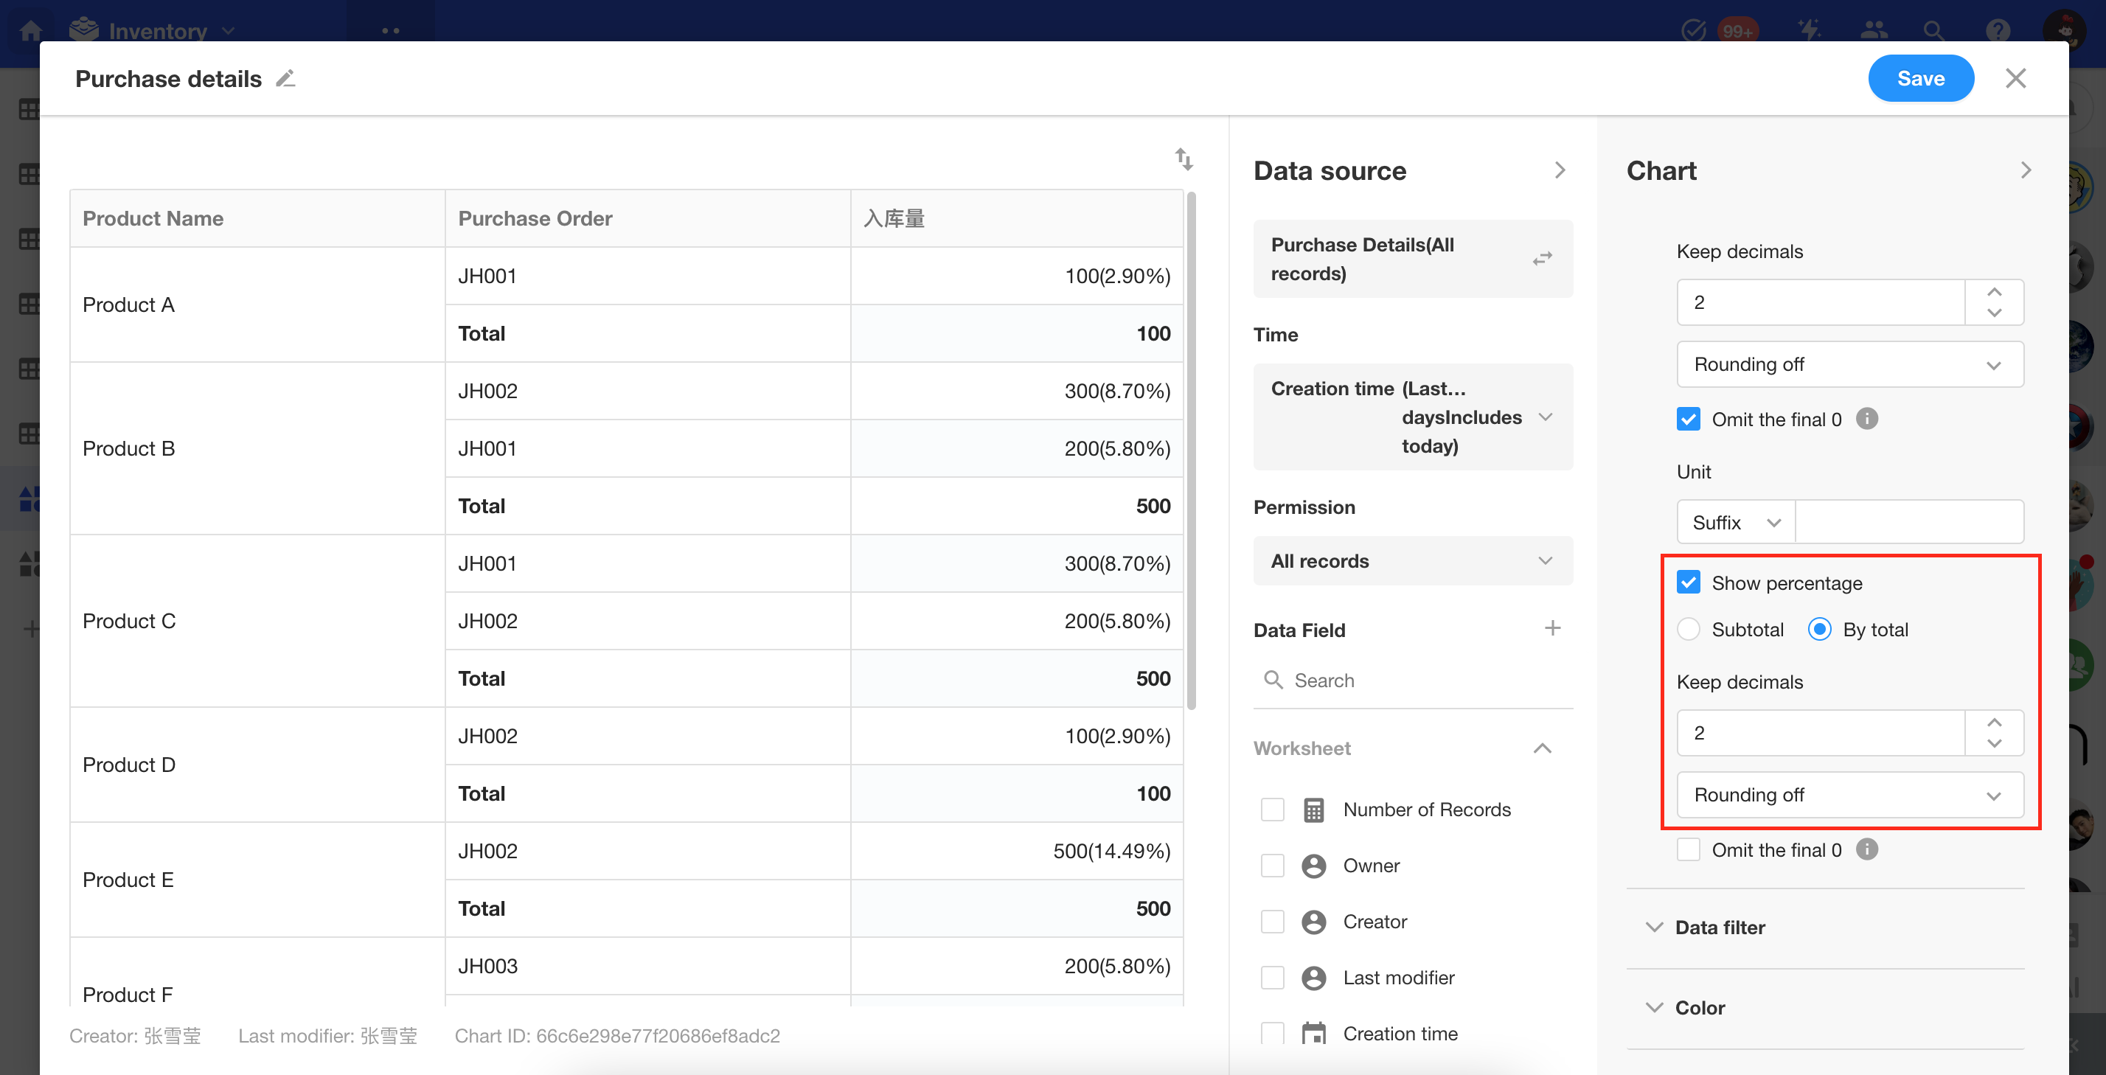Click the person icon next to Creator
Screen dimensions: 2106x1075
pos(1313,922)
